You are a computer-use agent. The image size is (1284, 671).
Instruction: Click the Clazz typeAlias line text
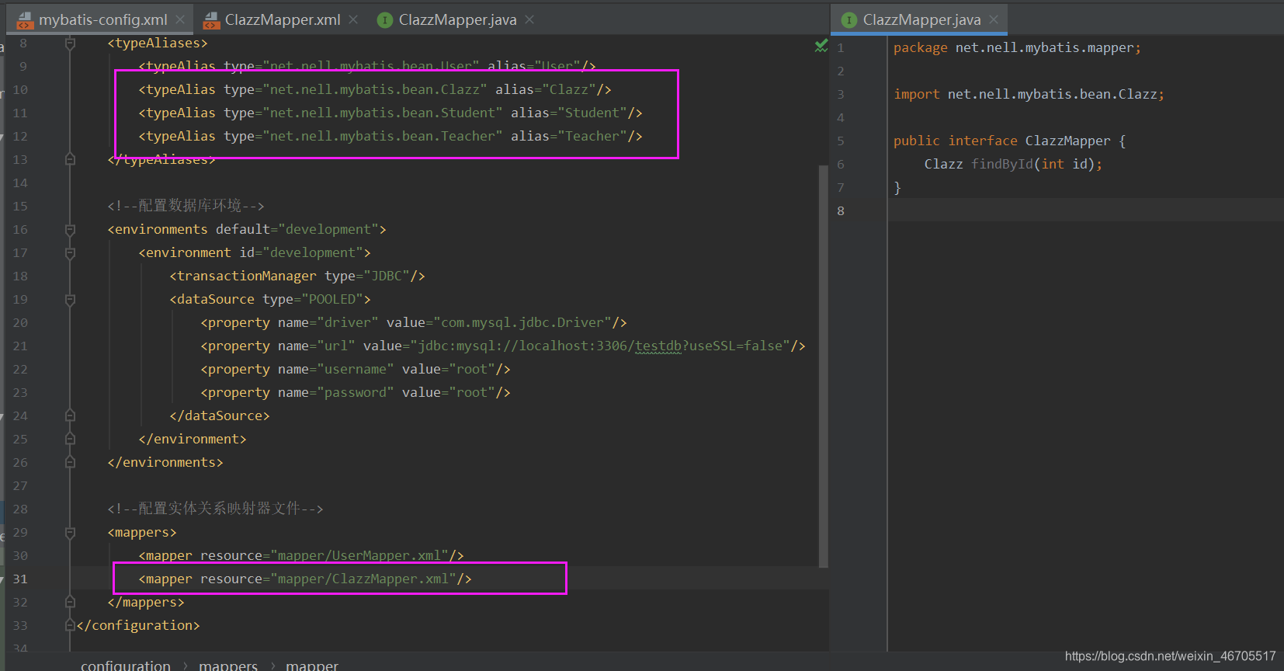click(375, 89)
